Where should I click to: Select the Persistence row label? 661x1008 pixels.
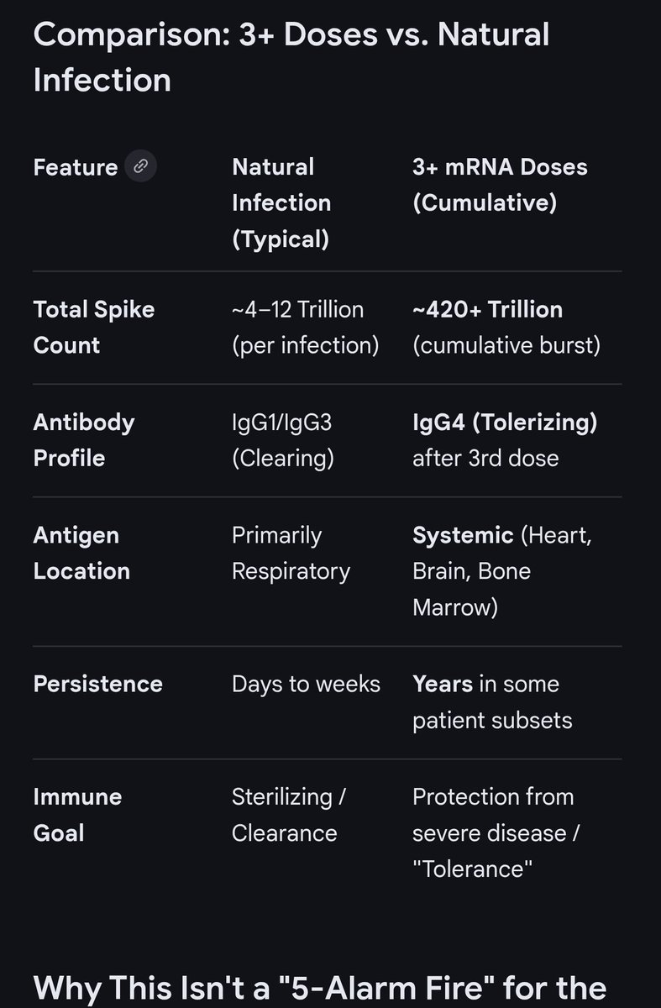97,684
